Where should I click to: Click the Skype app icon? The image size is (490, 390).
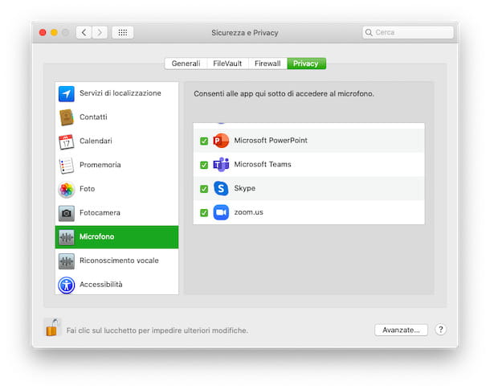(x=221, y=188)
